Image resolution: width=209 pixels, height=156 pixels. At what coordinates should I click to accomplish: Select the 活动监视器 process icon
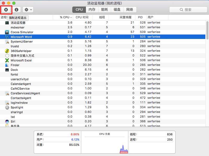click(x=7, y=23)
